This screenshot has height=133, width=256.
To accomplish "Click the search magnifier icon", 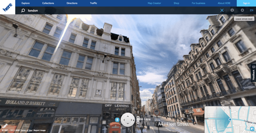I will point(23,10).
